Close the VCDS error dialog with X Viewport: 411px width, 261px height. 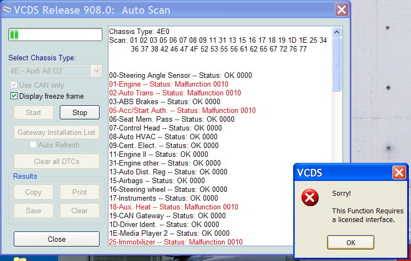point(399,173)
